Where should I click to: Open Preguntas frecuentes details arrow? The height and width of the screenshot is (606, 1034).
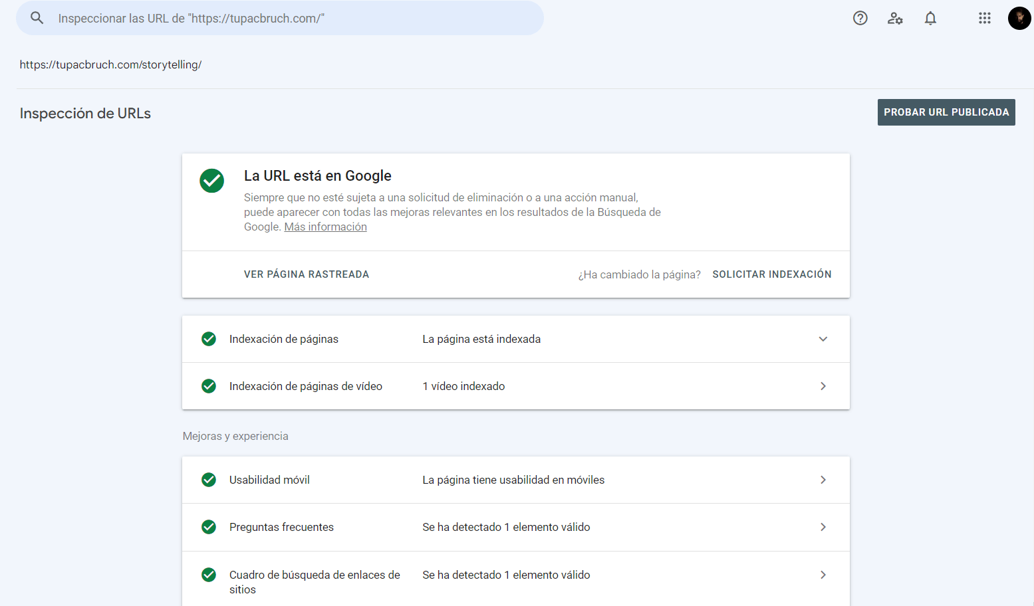click(823, 527)
